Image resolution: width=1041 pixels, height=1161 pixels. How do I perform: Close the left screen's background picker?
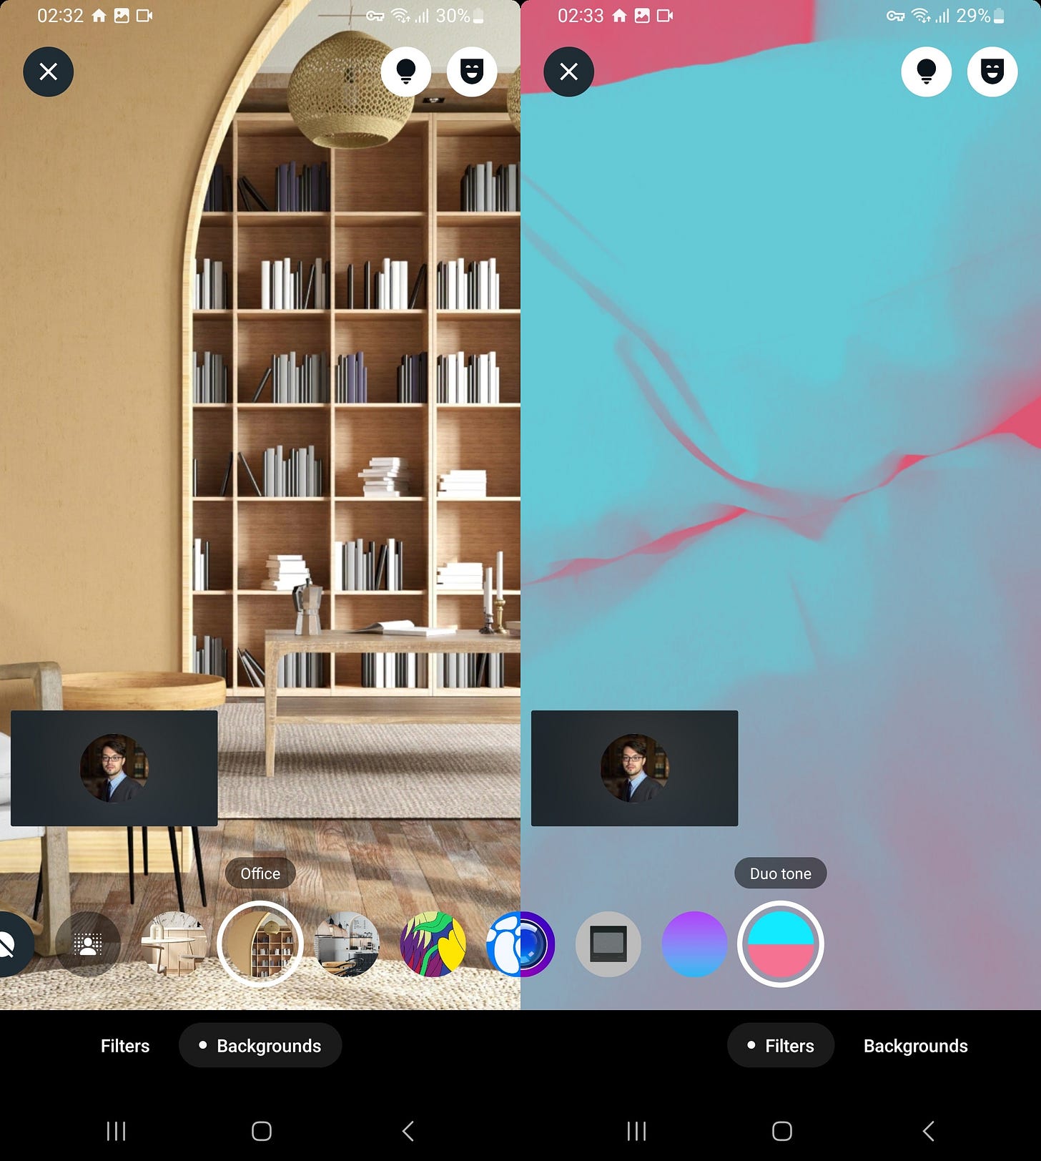point(48,72)
